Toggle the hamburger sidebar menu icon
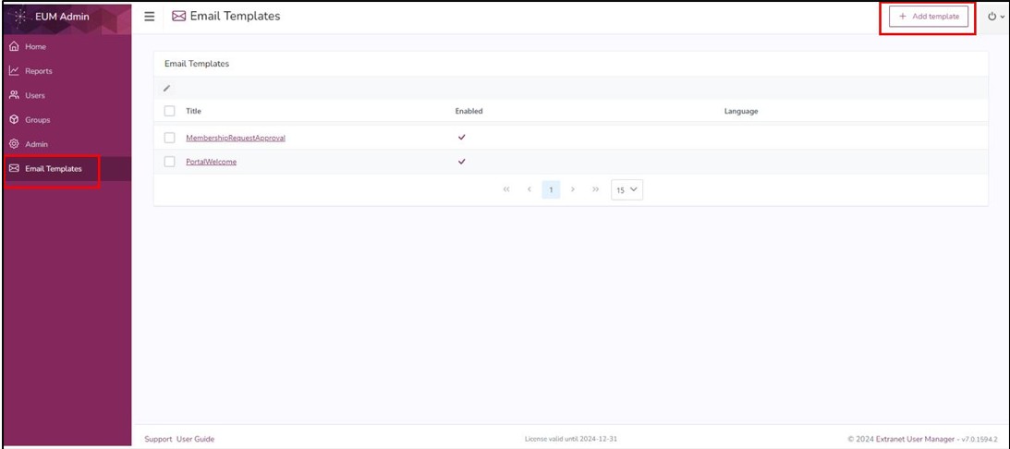Image resolution: width=1010 pixels, height=449 pixels. pyautogui.click(x=150, y=17)
